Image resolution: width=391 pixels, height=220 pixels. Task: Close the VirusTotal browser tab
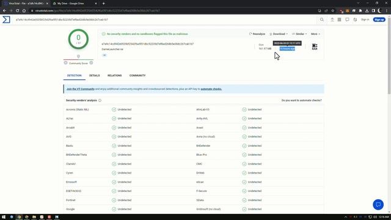(x=47, y=4)
